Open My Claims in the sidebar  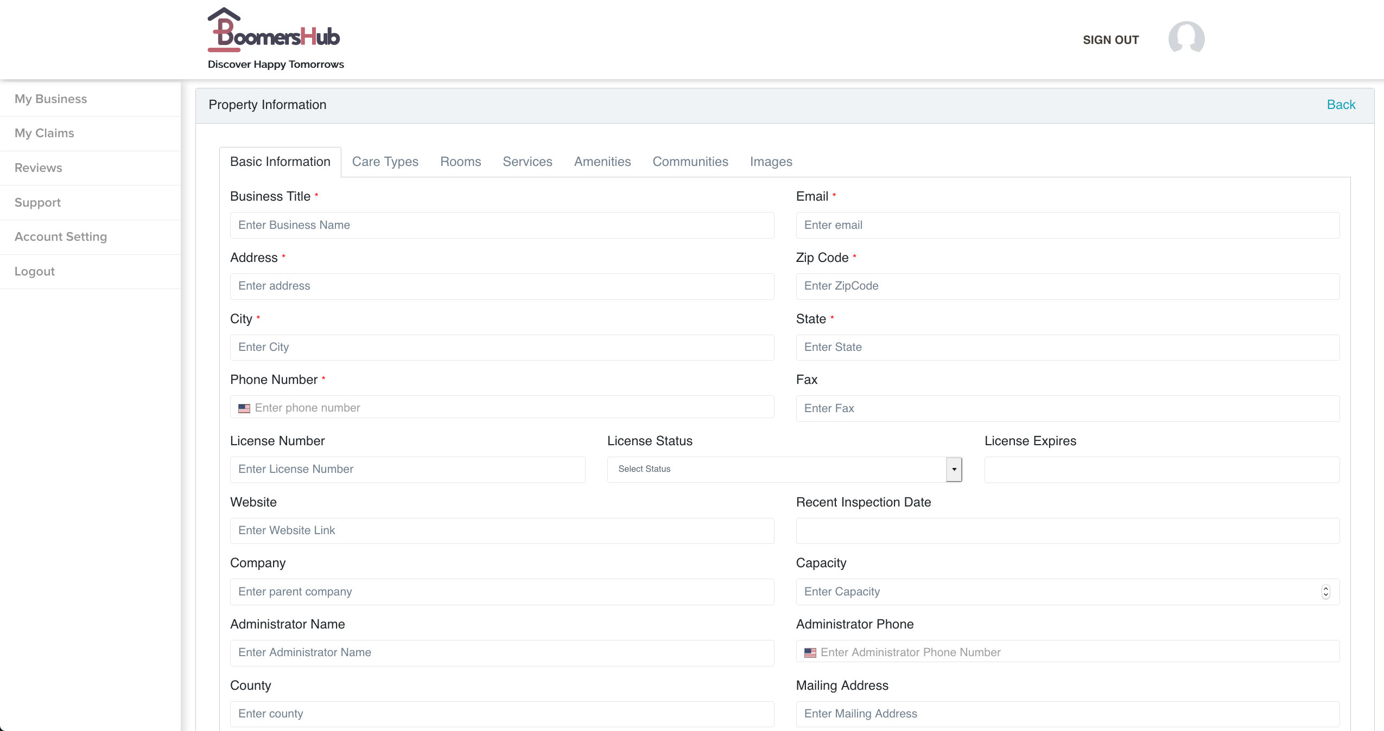91,133
